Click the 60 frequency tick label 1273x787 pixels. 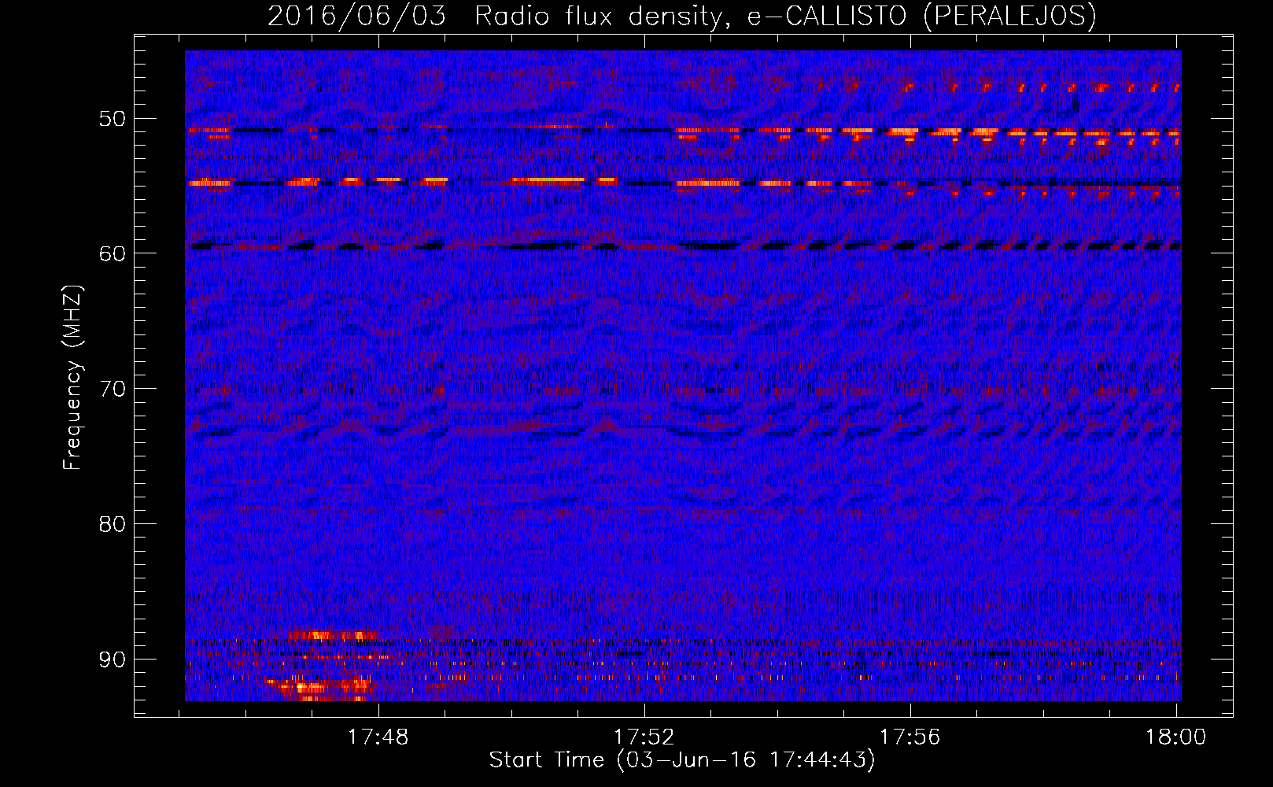[x=112, y=253]
